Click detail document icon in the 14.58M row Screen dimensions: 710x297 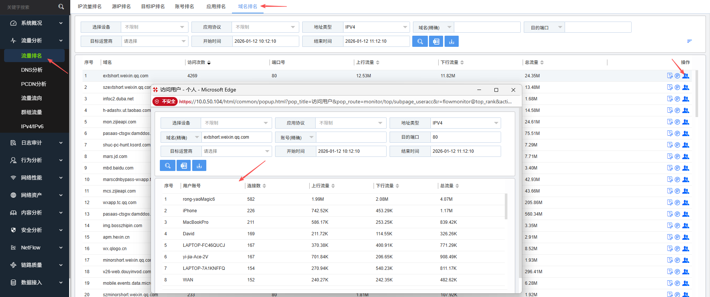(669, 110)
